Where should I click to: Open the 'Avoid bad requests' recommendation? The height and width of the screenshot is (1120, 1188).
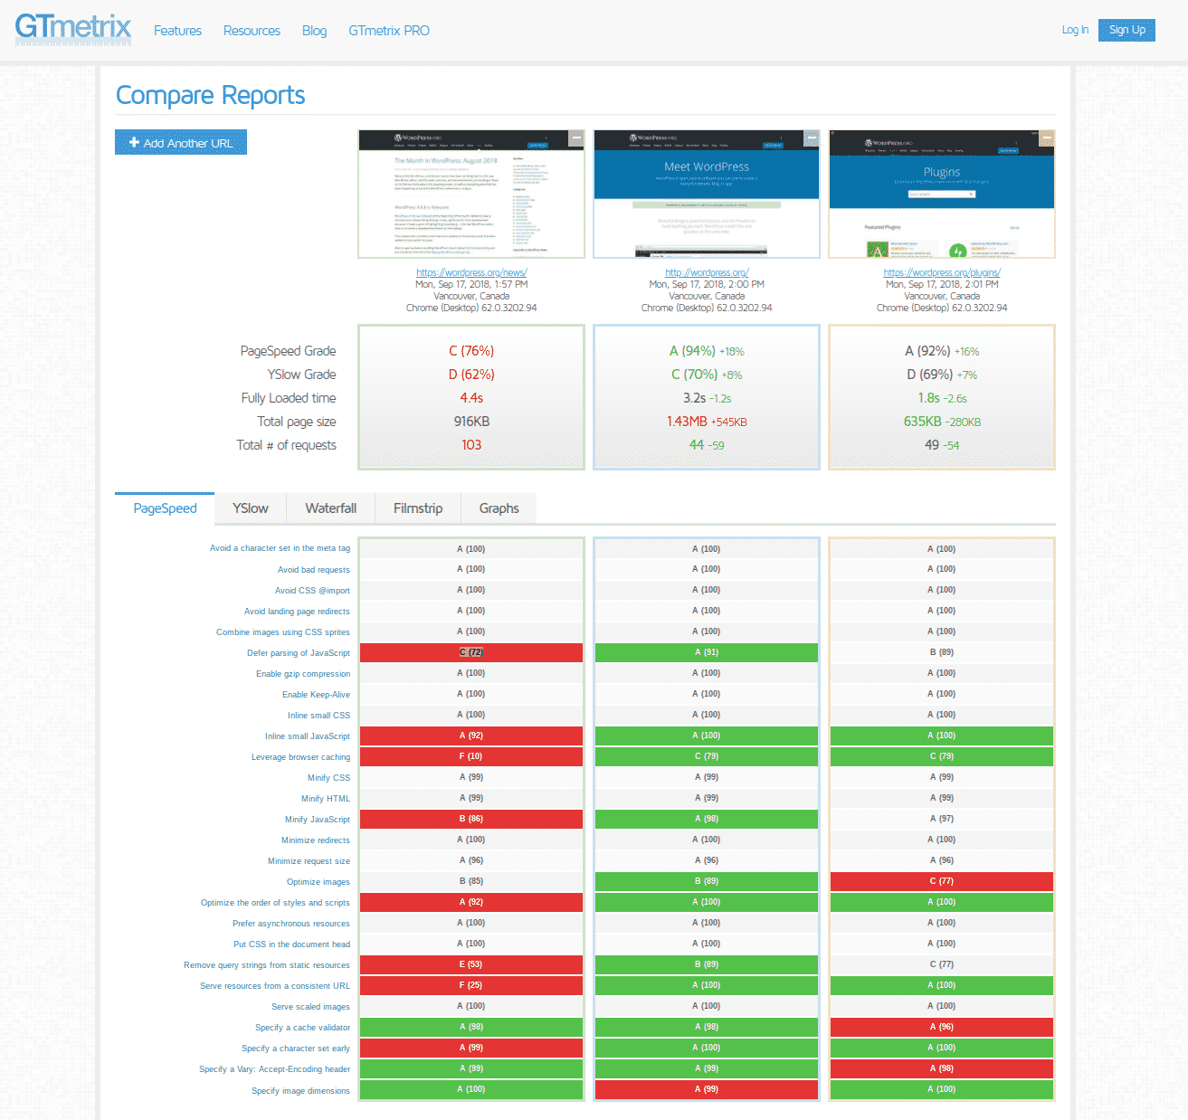click(x=313, y=570)
